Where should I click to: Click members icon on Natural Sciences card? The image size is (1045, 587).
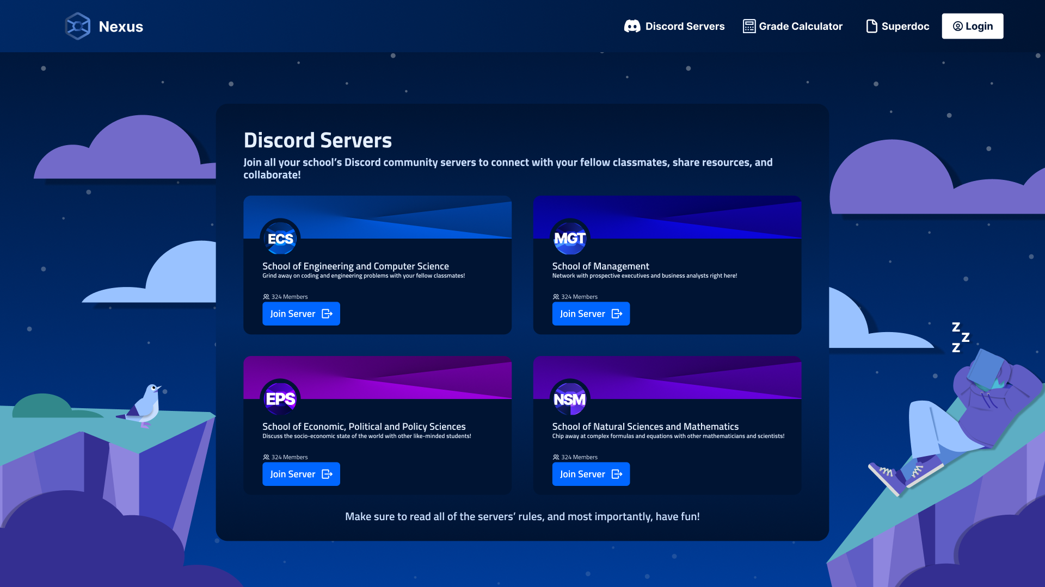point(556,457)
